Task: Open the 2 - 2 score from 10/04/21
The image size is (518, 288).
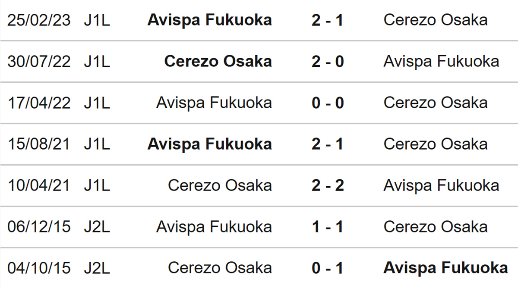Action: [x=327, y=185]
